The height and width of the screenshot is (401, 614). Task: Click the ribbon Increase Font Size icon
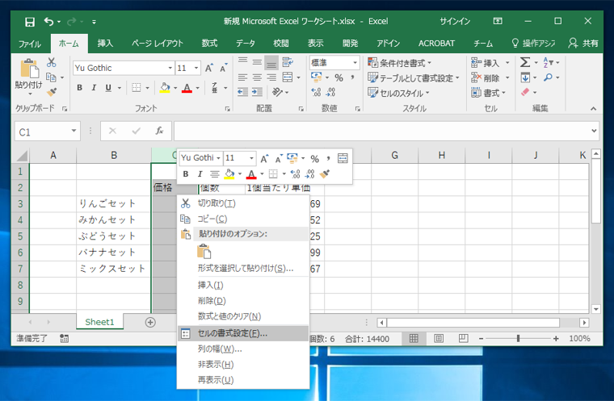[x=209, y=68]
